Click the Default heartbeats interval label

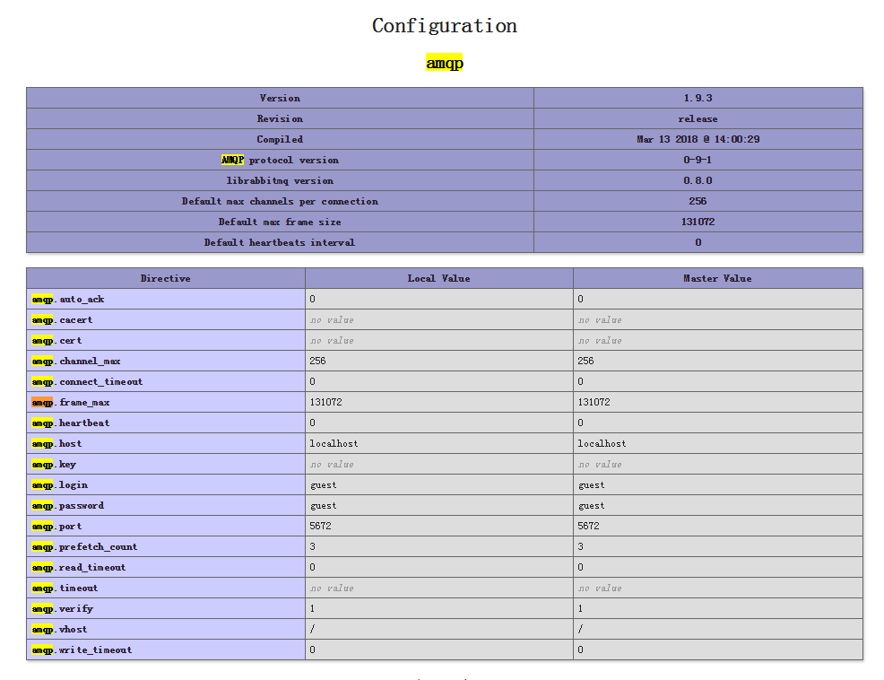point(280,242)
